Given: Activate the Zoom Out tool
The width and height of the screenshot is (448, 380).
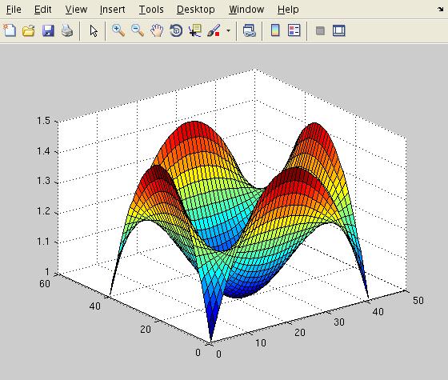Looking at the screenshot, I should tap(138, 30).
